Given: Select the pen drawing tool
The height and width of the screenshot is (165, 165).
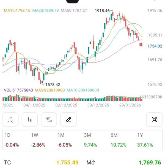Looking at the screenshot, I should 68,120.
